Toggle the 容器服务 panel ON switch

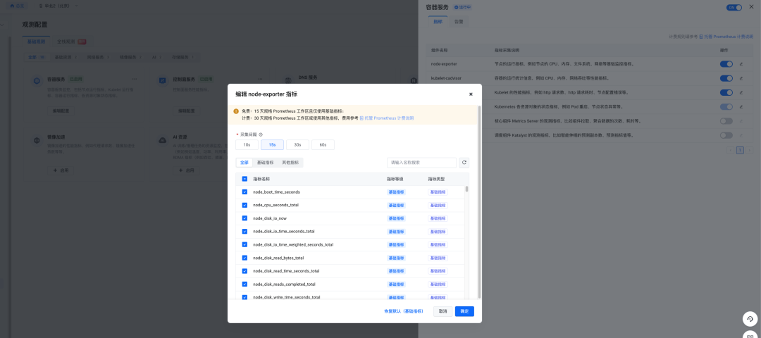click(x=734, y=8)
